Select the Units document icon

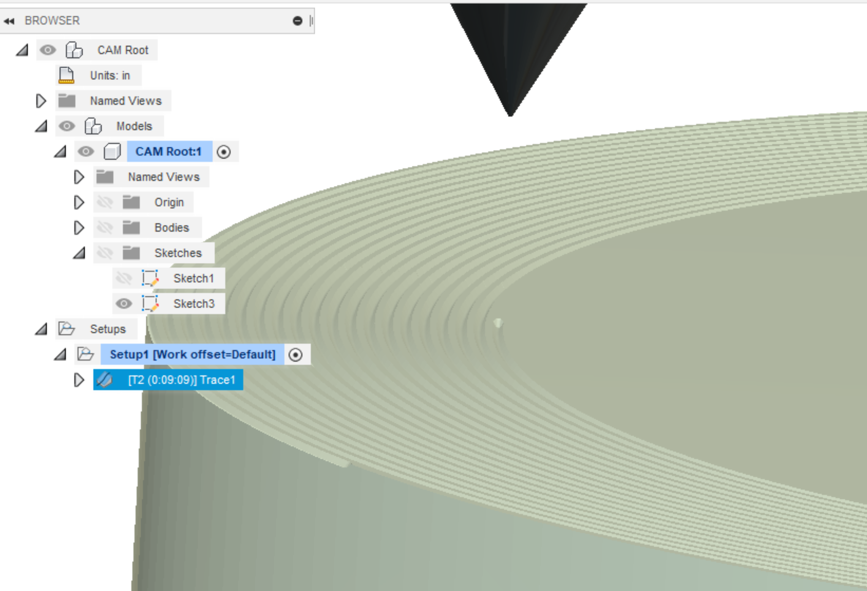coord(66,75)
